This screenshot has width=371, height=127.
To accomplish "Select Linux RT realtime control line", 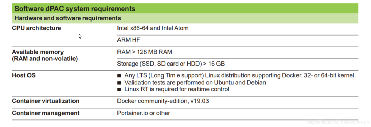I will 177,89.
